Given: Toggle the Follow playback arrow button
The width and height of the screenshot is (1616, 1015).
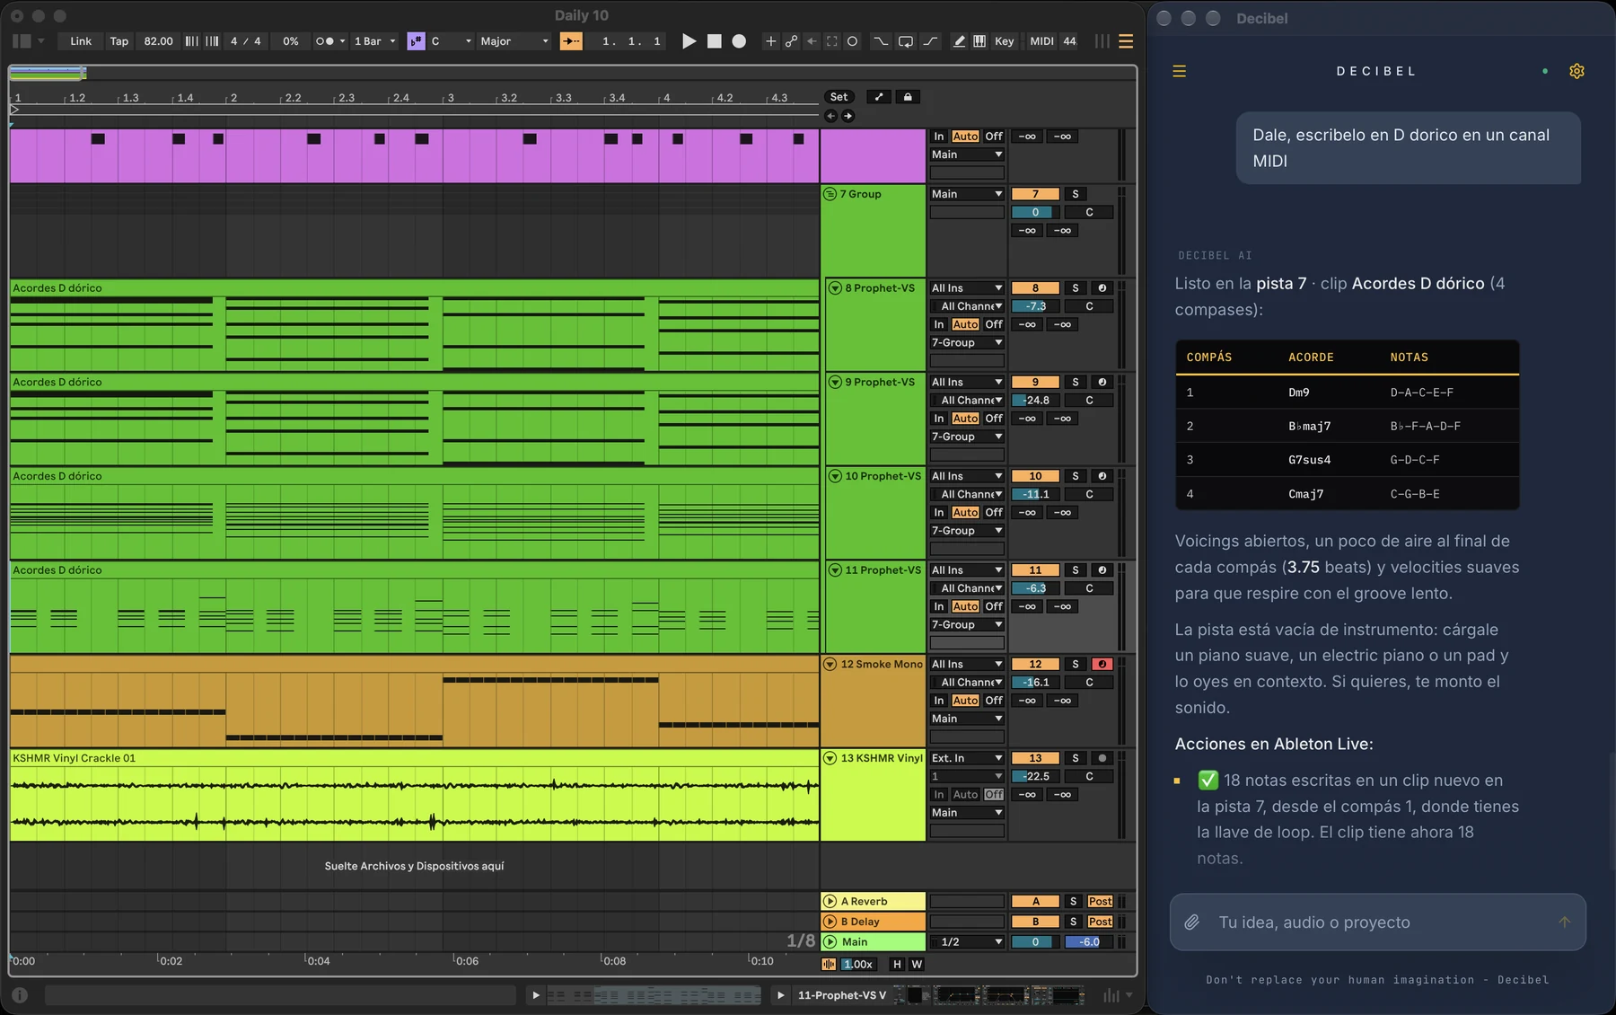Looking at the screenshot, I should tap(571, 41).
